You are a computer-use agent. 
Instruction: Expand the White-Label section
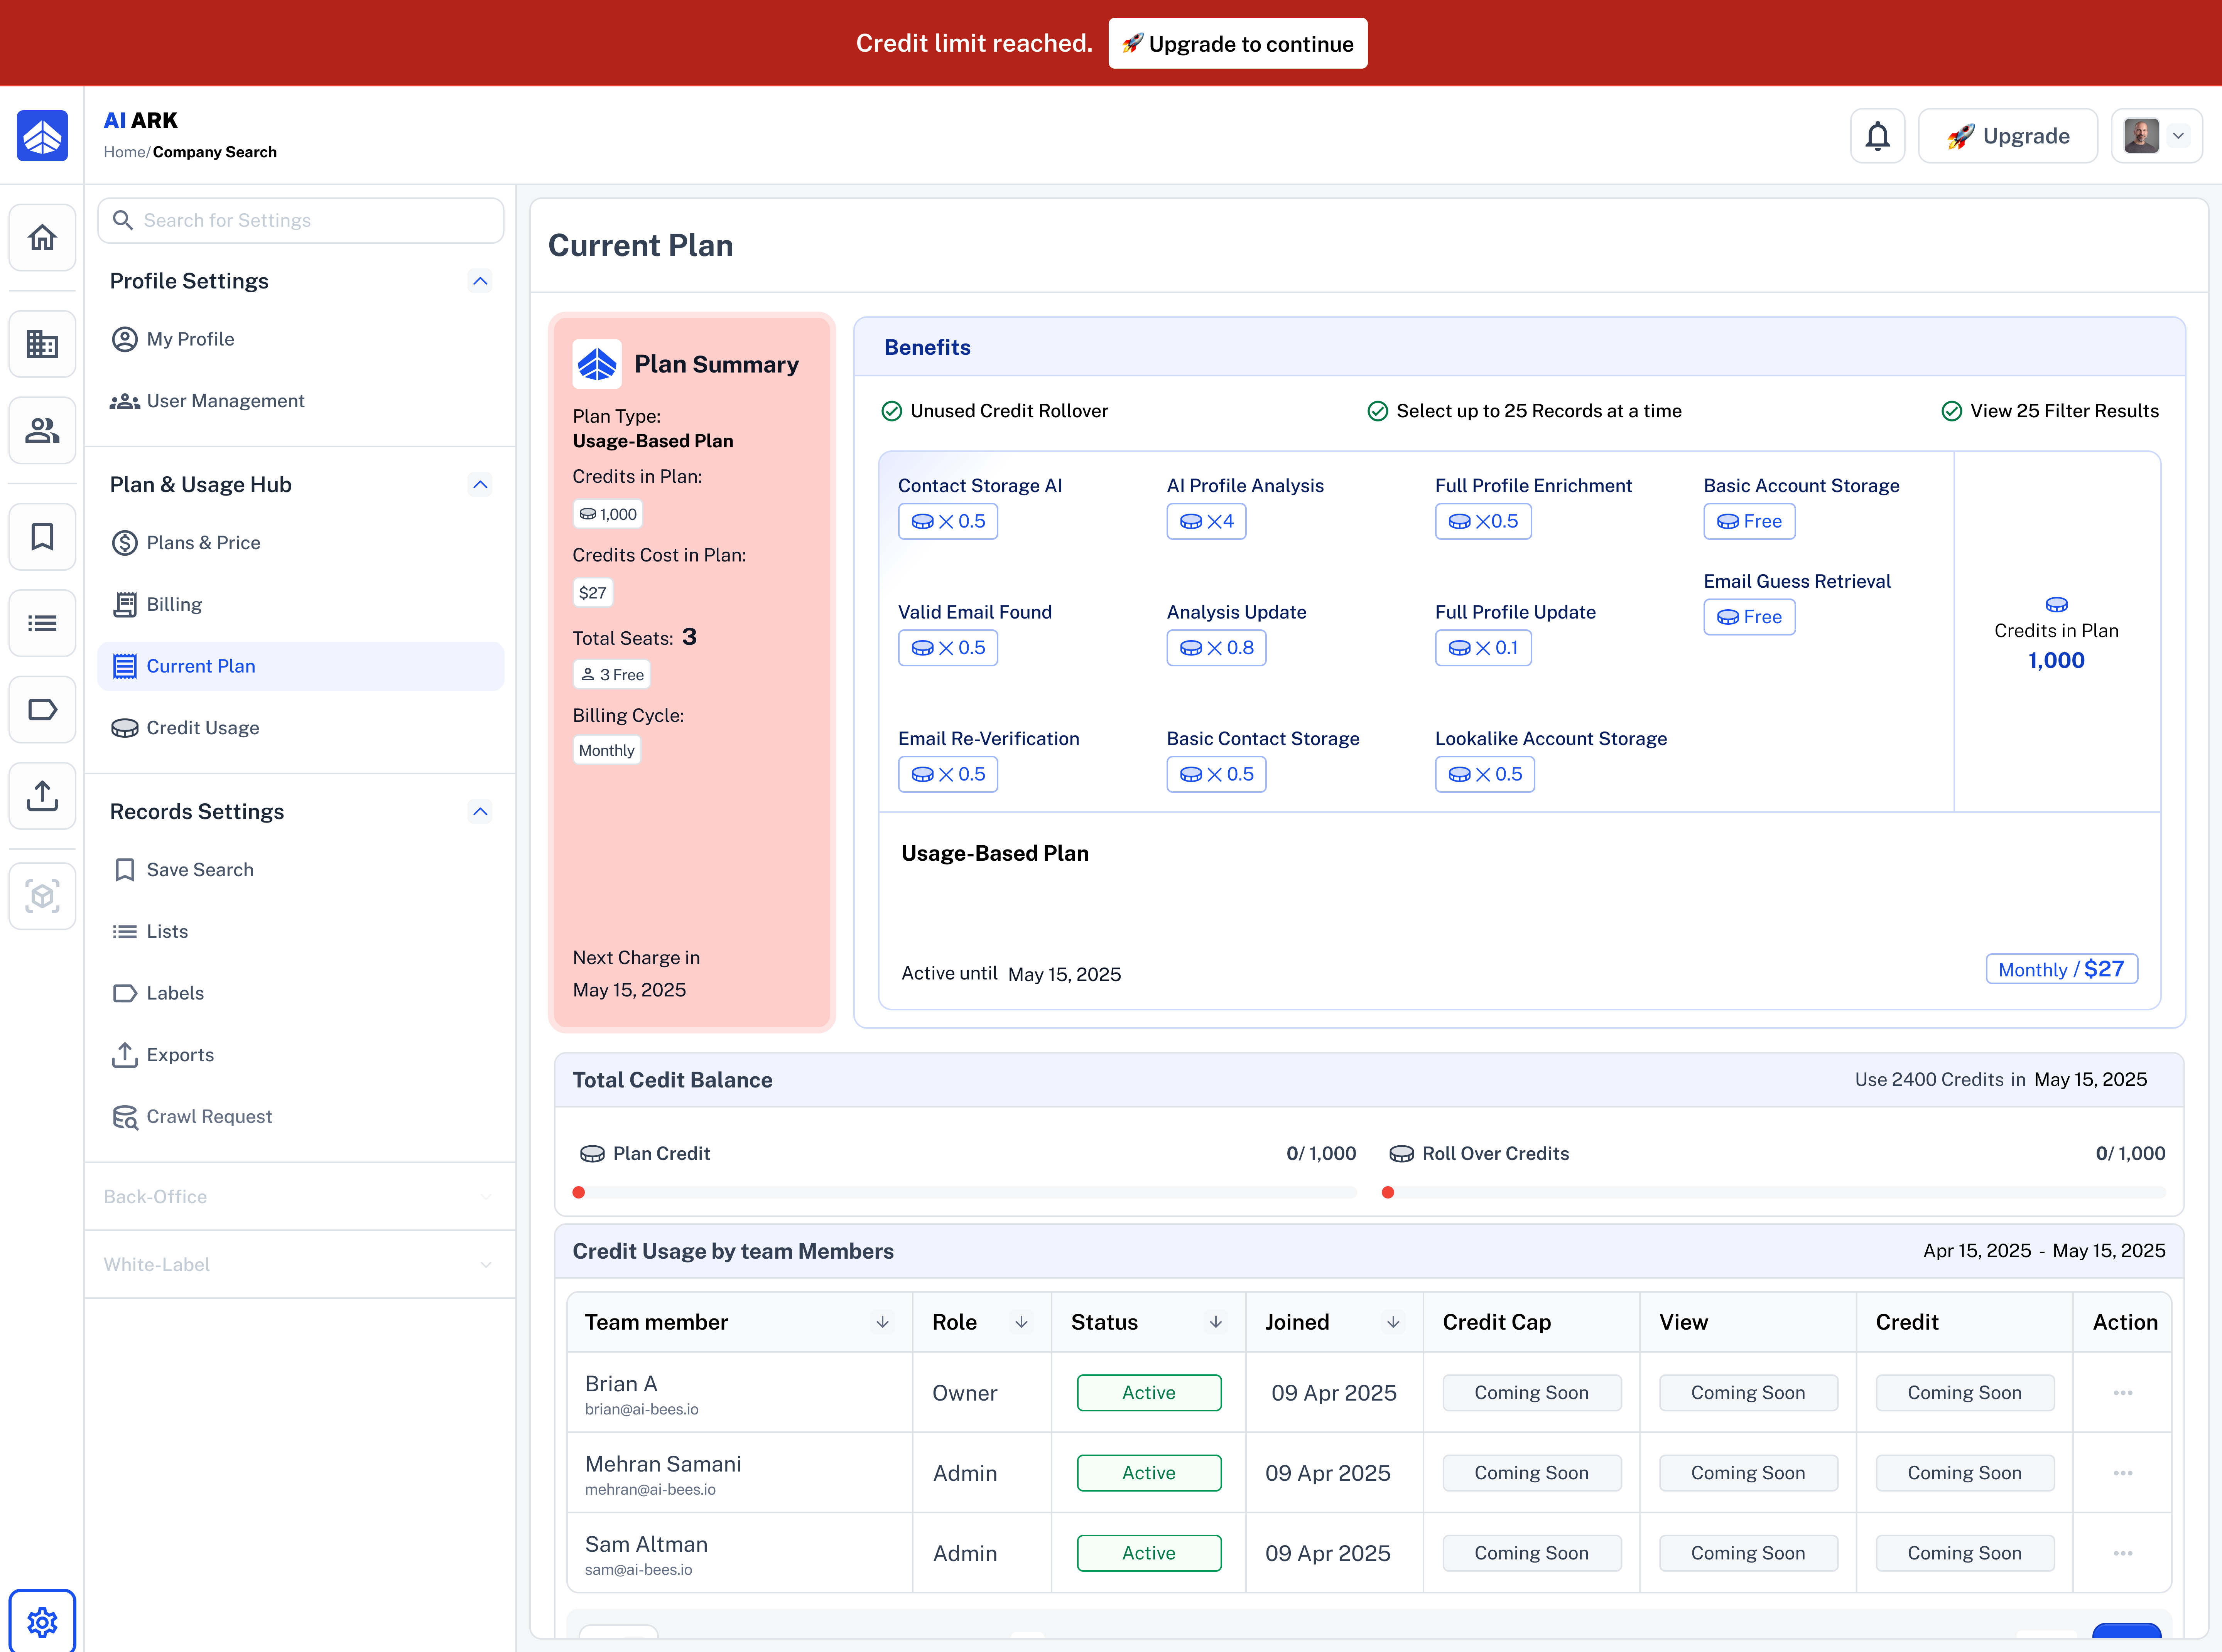pos(300,1264)
